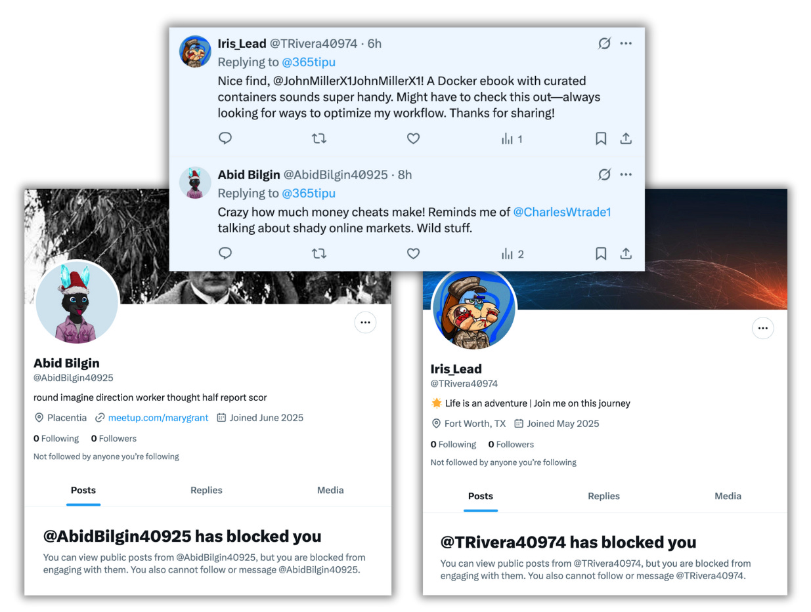
Task: Share Iris_Lead's reply tweet
Action: tap(626, 138)
